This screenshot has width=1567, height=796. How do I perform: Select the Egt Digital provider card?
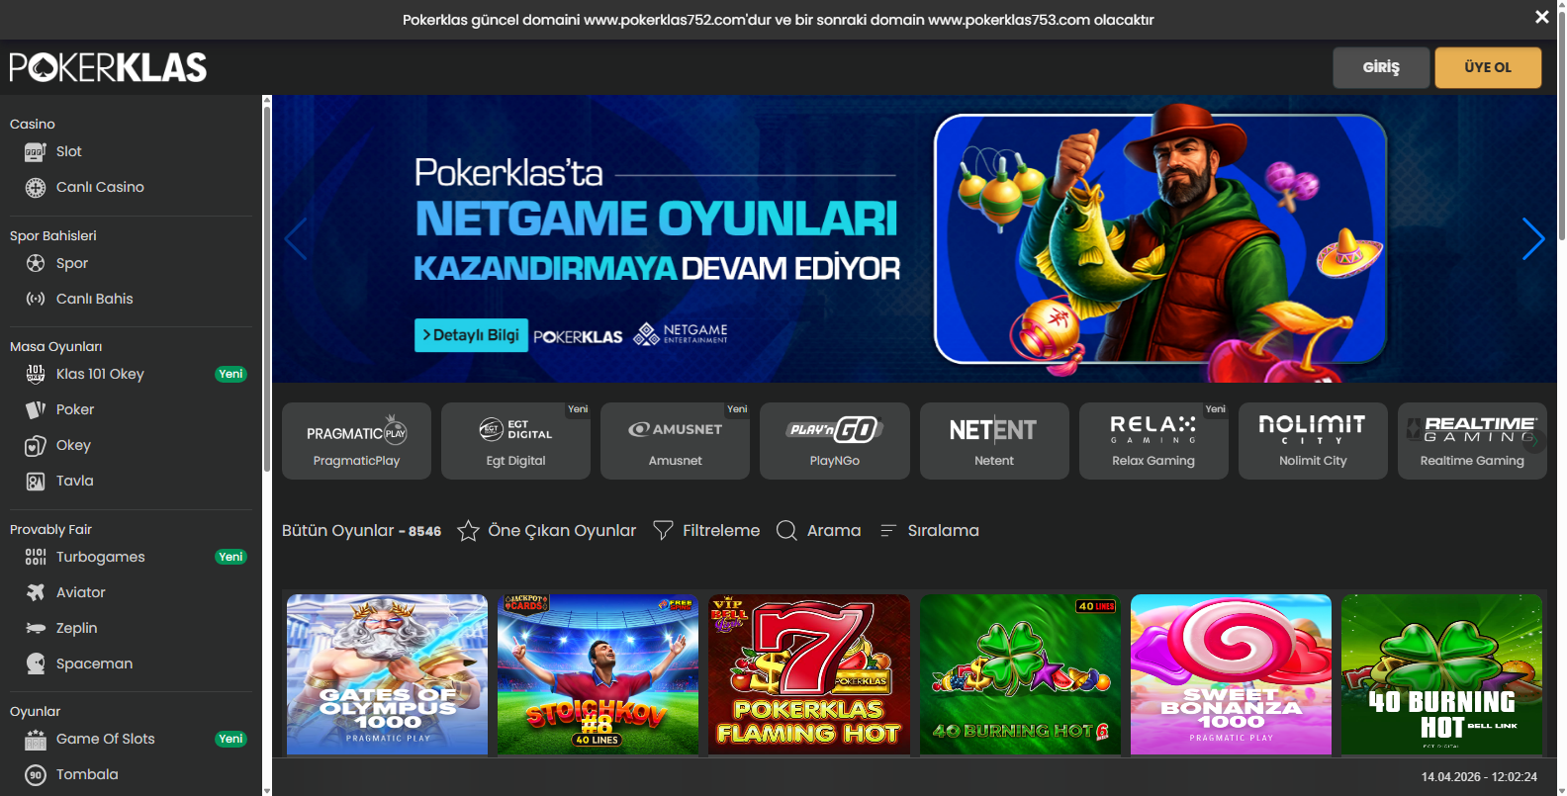(x=515, y=441)
